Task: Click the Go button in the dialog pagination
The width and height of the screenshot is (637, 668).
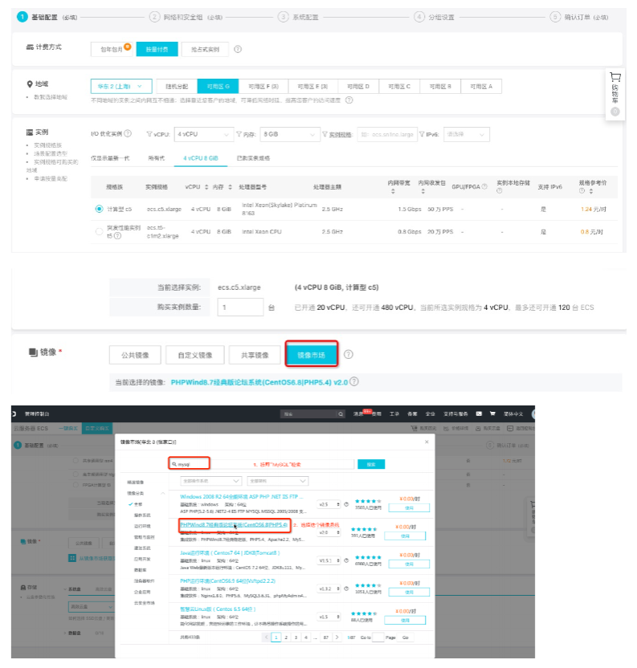Action: (x=405, y=637)
